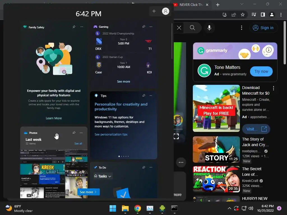The height and width of the screenshot is (215, 287).
Task: Open Chrome profile avatar icon
Action: pyautogui.click(x=272, y=15)
